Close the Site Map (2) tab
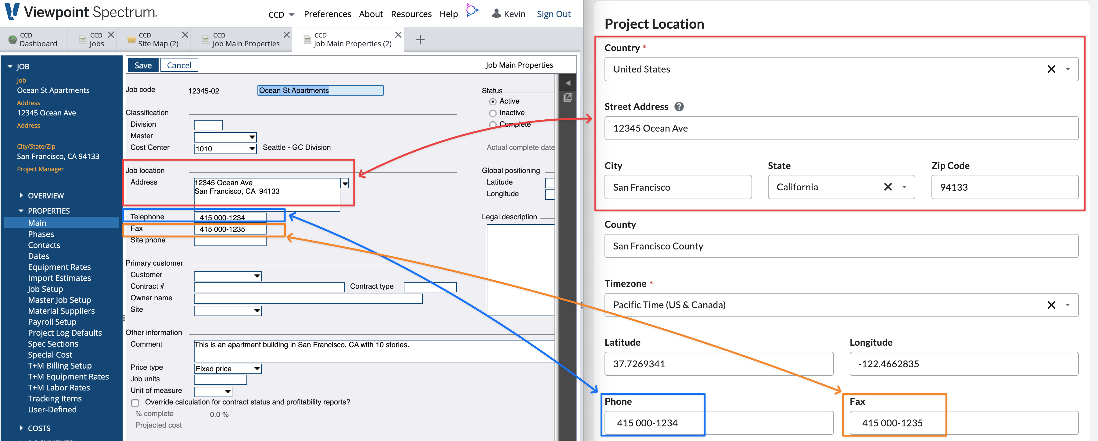The height and width of the screenshot is (441, 1098). pos(185,35)
